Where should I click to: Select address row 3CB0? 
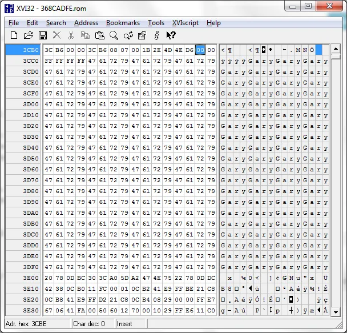tap(23, 50)
